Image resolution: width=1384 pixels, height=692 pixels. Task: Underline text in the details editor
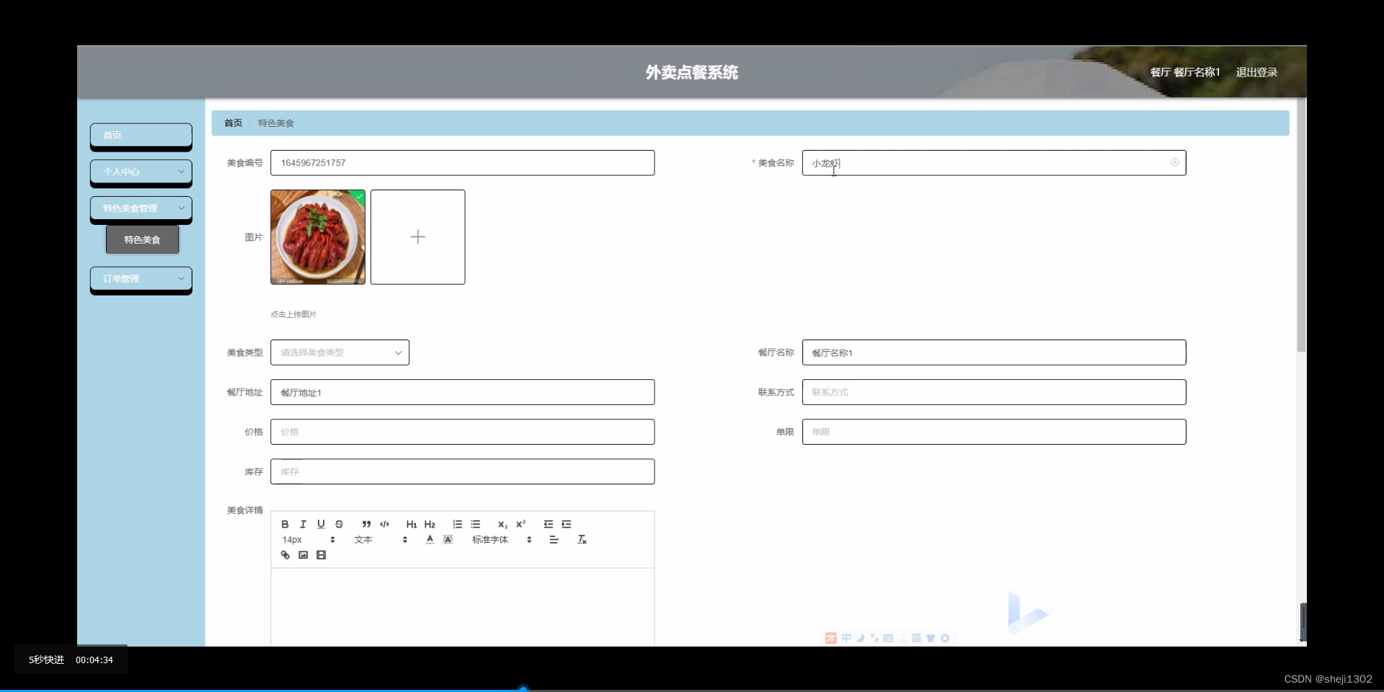click(321, 524)
